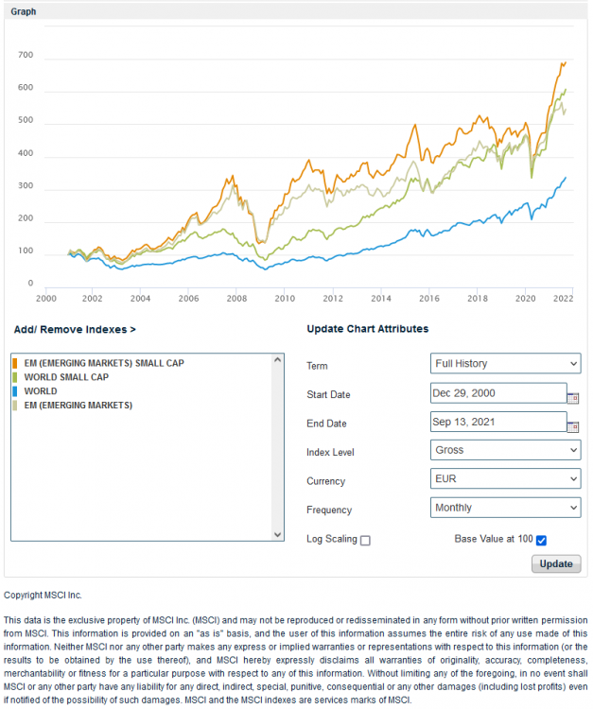The height and width of the screenshot is (709, 593).
Task: Open the Start Date calendar picker icon
Action: click(573, 398)
